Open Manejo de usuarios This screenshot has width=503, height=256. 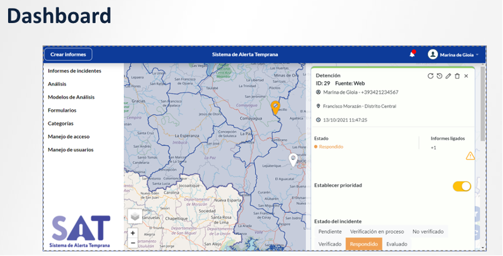point(71,149)
